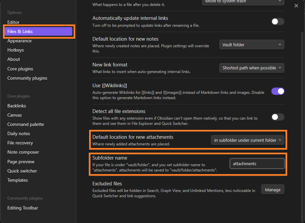Disable Use Wikilinks auto-generation
This screenshot has height=223, width=305.
[x=278, y=91]
